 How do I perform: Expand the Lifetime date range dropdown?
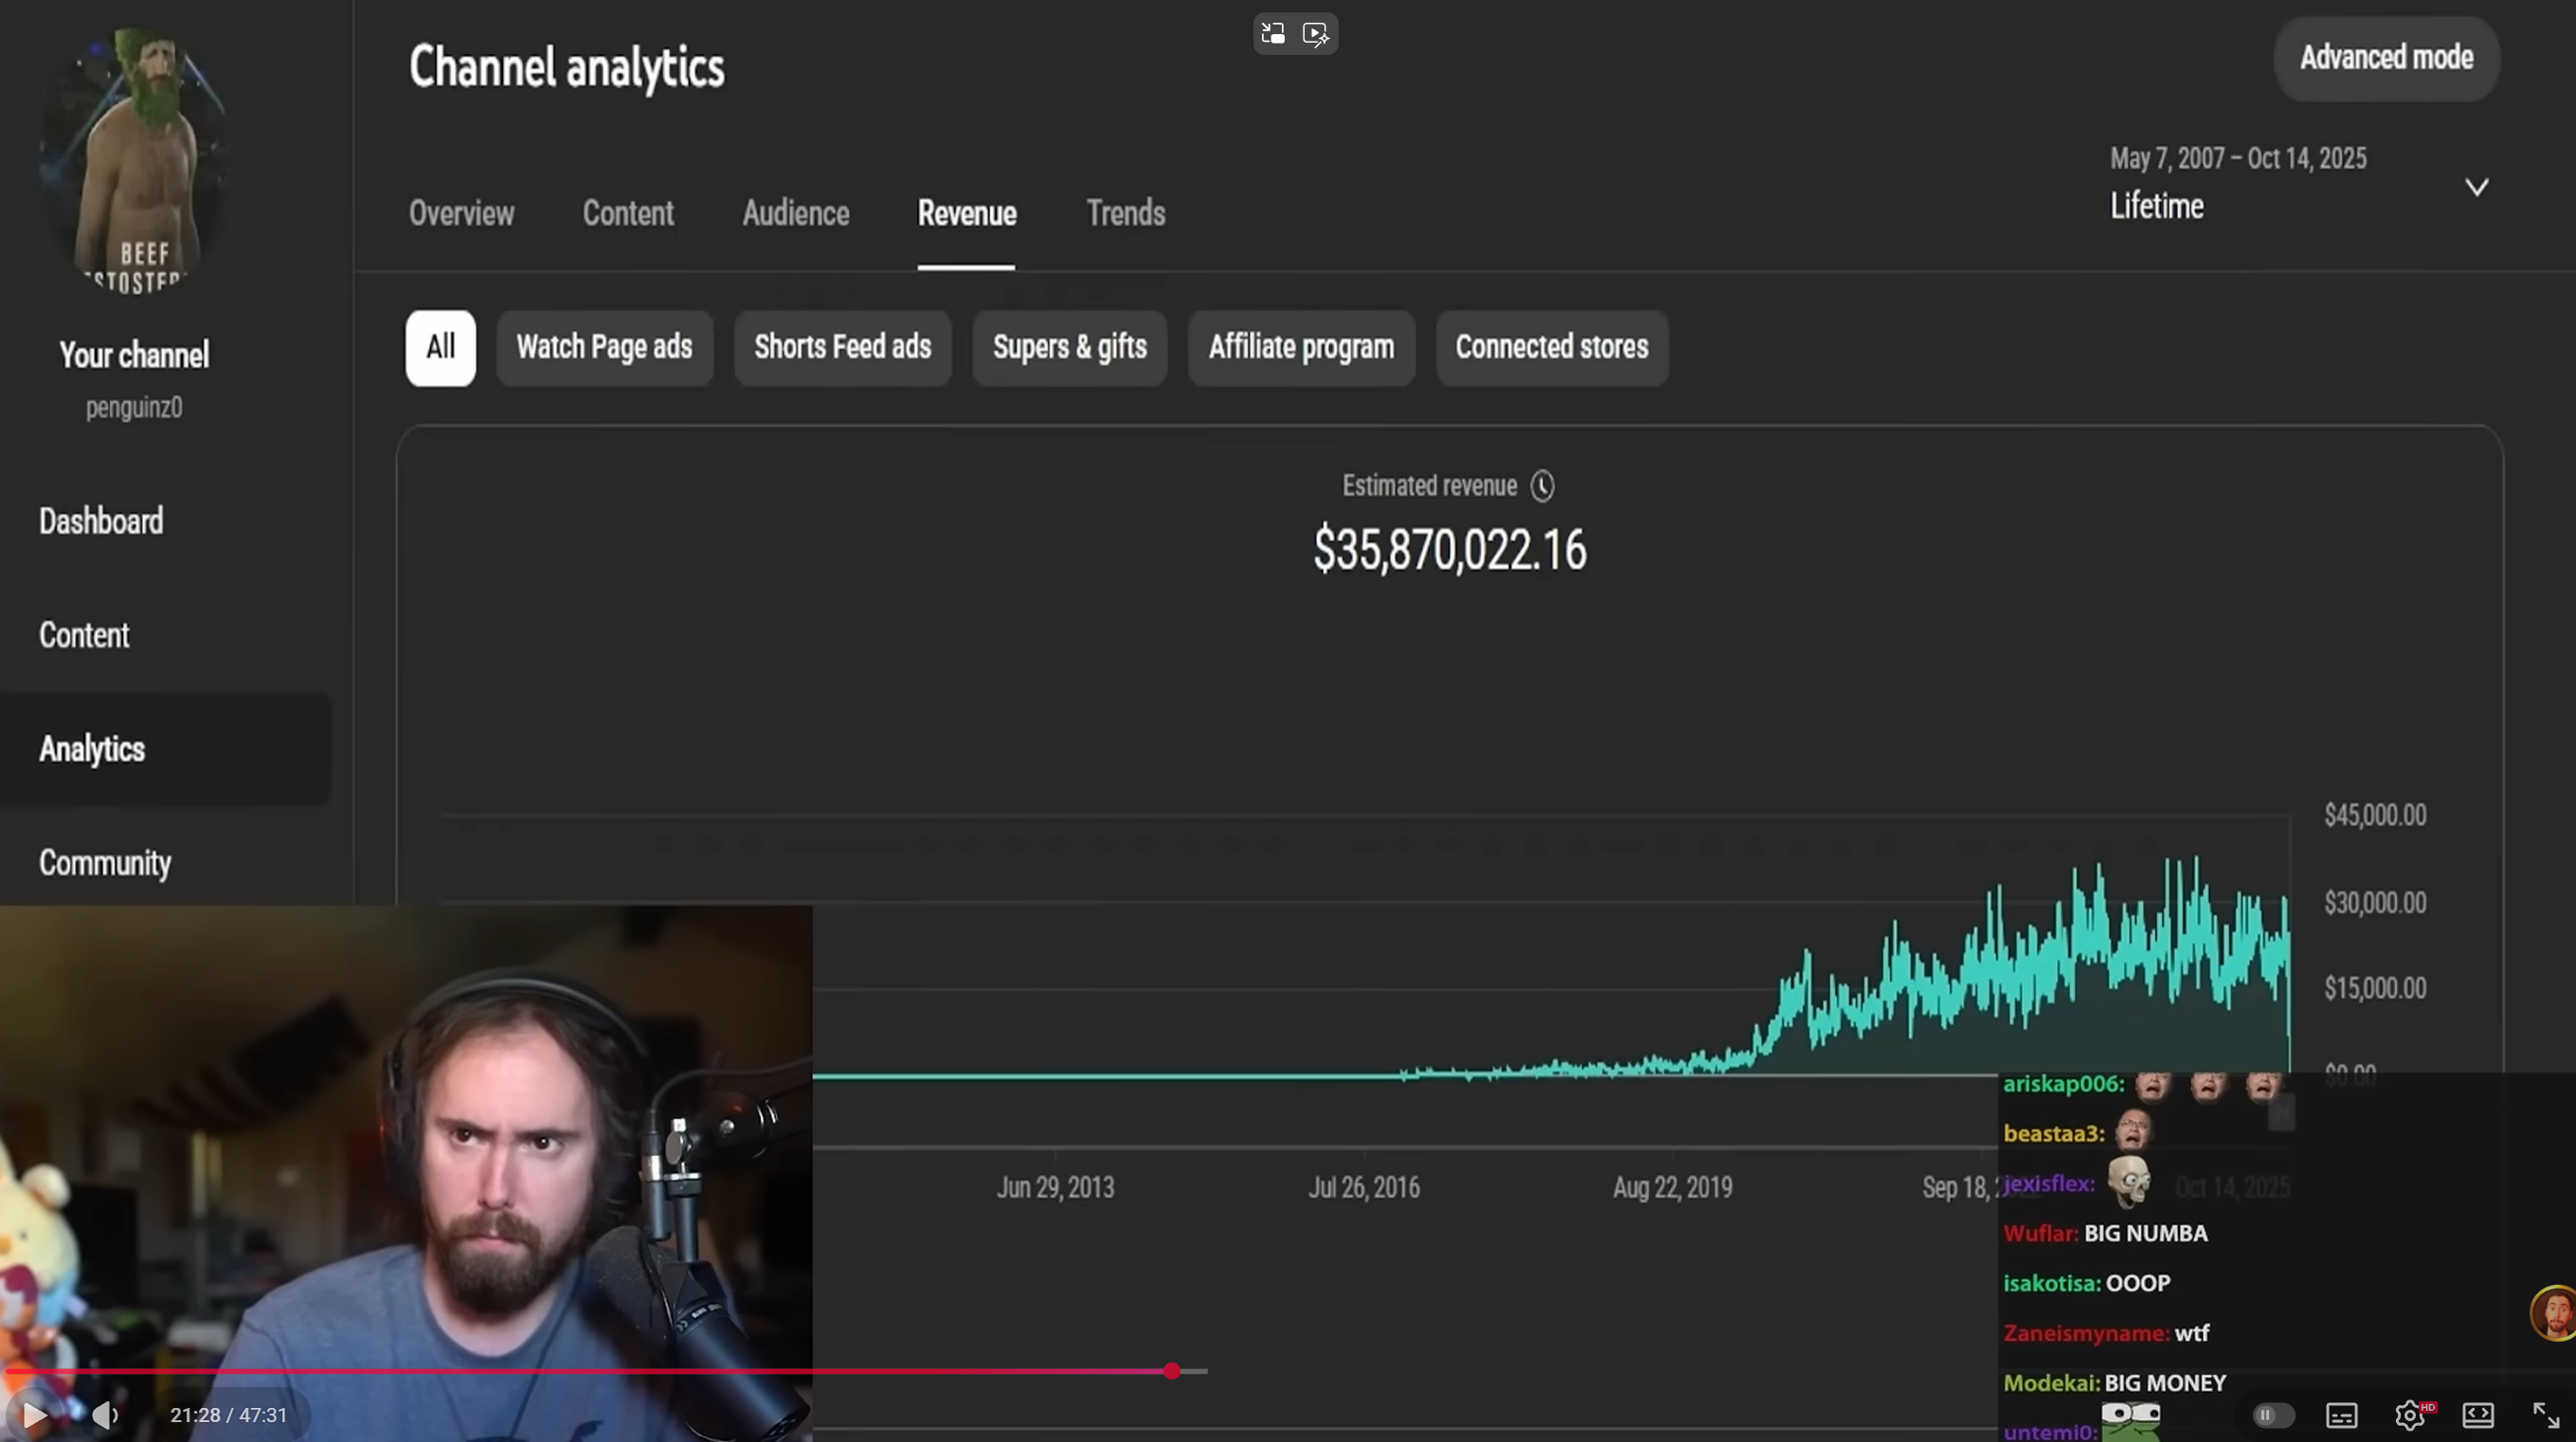click(2476, 187)
